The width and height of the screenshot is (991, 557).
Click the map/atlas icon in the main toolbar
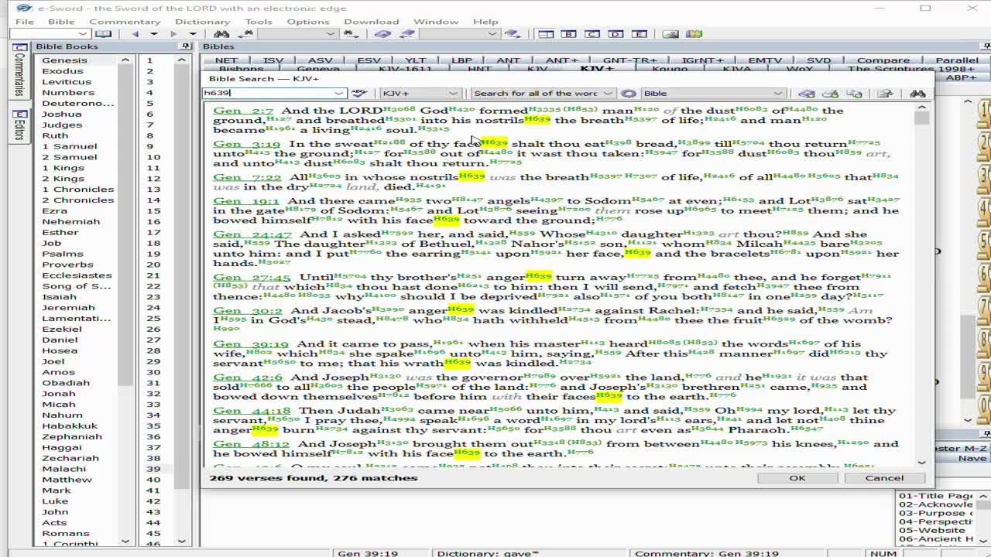[694, 34]
